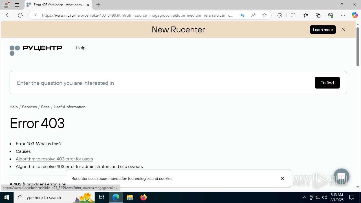Viewport: 361px width, 203px height.
Task: Open the Edge profile icon
Action: (x=6, y=5)
